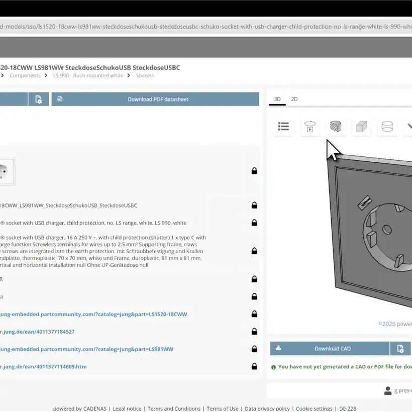
Task: Open PDF settings icon beside Download PDF datasheet
Action: point(38,99)
